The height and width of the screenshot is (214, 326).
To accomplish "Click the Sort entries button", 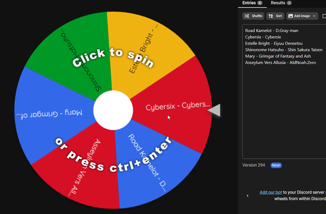I will [275, 16].
